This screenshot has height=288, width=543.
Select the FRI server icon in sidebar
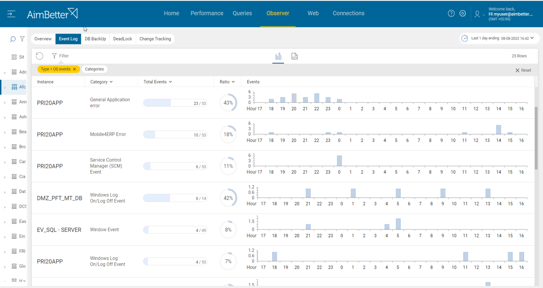click(x=14, y=251)
